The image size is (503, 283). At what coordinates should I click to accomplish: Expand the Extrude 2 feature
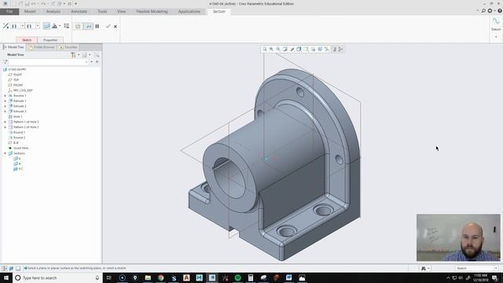6,106
